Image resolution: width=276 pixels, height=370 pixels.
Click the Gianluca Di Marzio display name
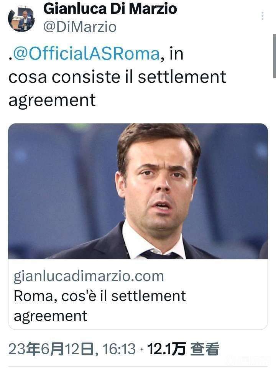click(110, 9)
